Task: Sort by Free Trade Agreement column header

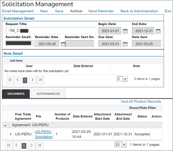Action: coord(23,116)
